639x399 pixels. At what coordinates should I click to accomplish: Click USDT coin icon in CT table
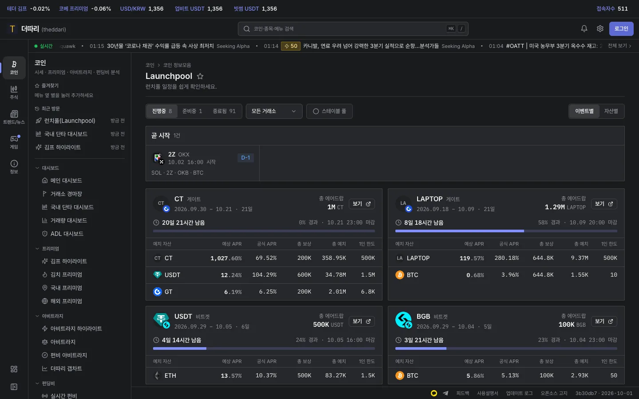pyautogui.click(x=157, y=275)
